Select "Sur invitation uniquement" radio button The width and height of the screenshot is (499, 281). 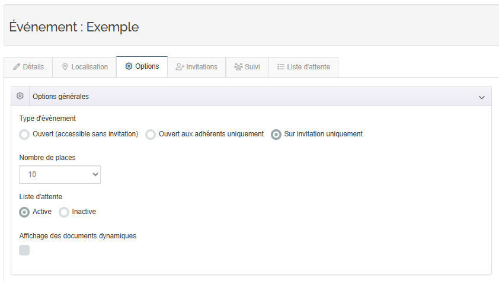[276, 135]
